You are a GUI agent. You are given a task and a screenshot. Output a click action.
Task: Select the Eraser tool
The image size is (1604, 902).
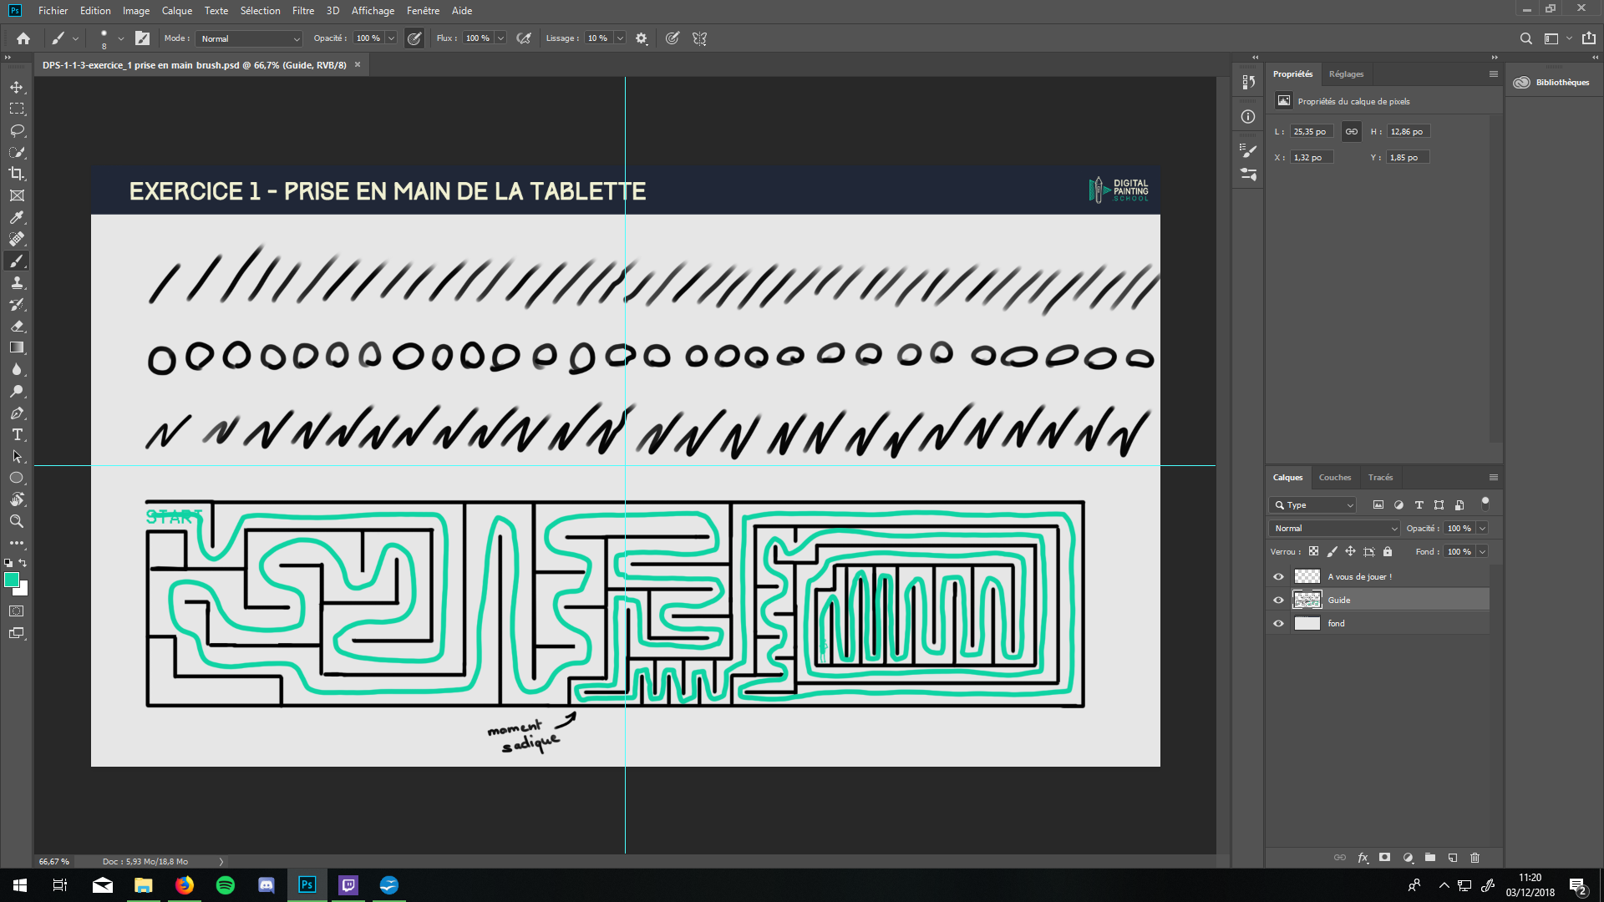point(17,327)
